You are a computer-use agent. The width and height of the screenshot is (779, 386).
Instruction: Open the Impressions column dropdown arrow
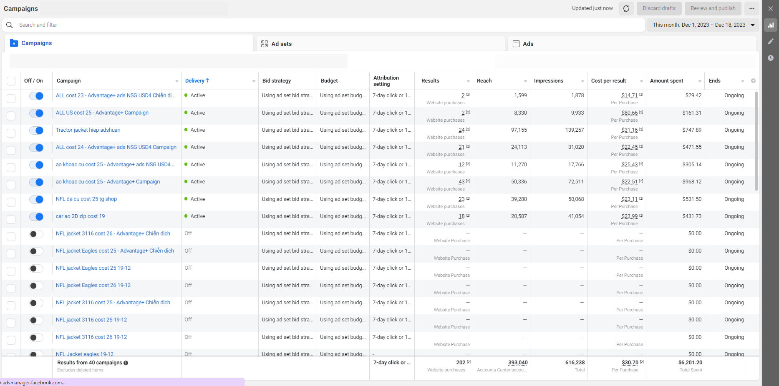pyautogui.click(x=582, y=81)
